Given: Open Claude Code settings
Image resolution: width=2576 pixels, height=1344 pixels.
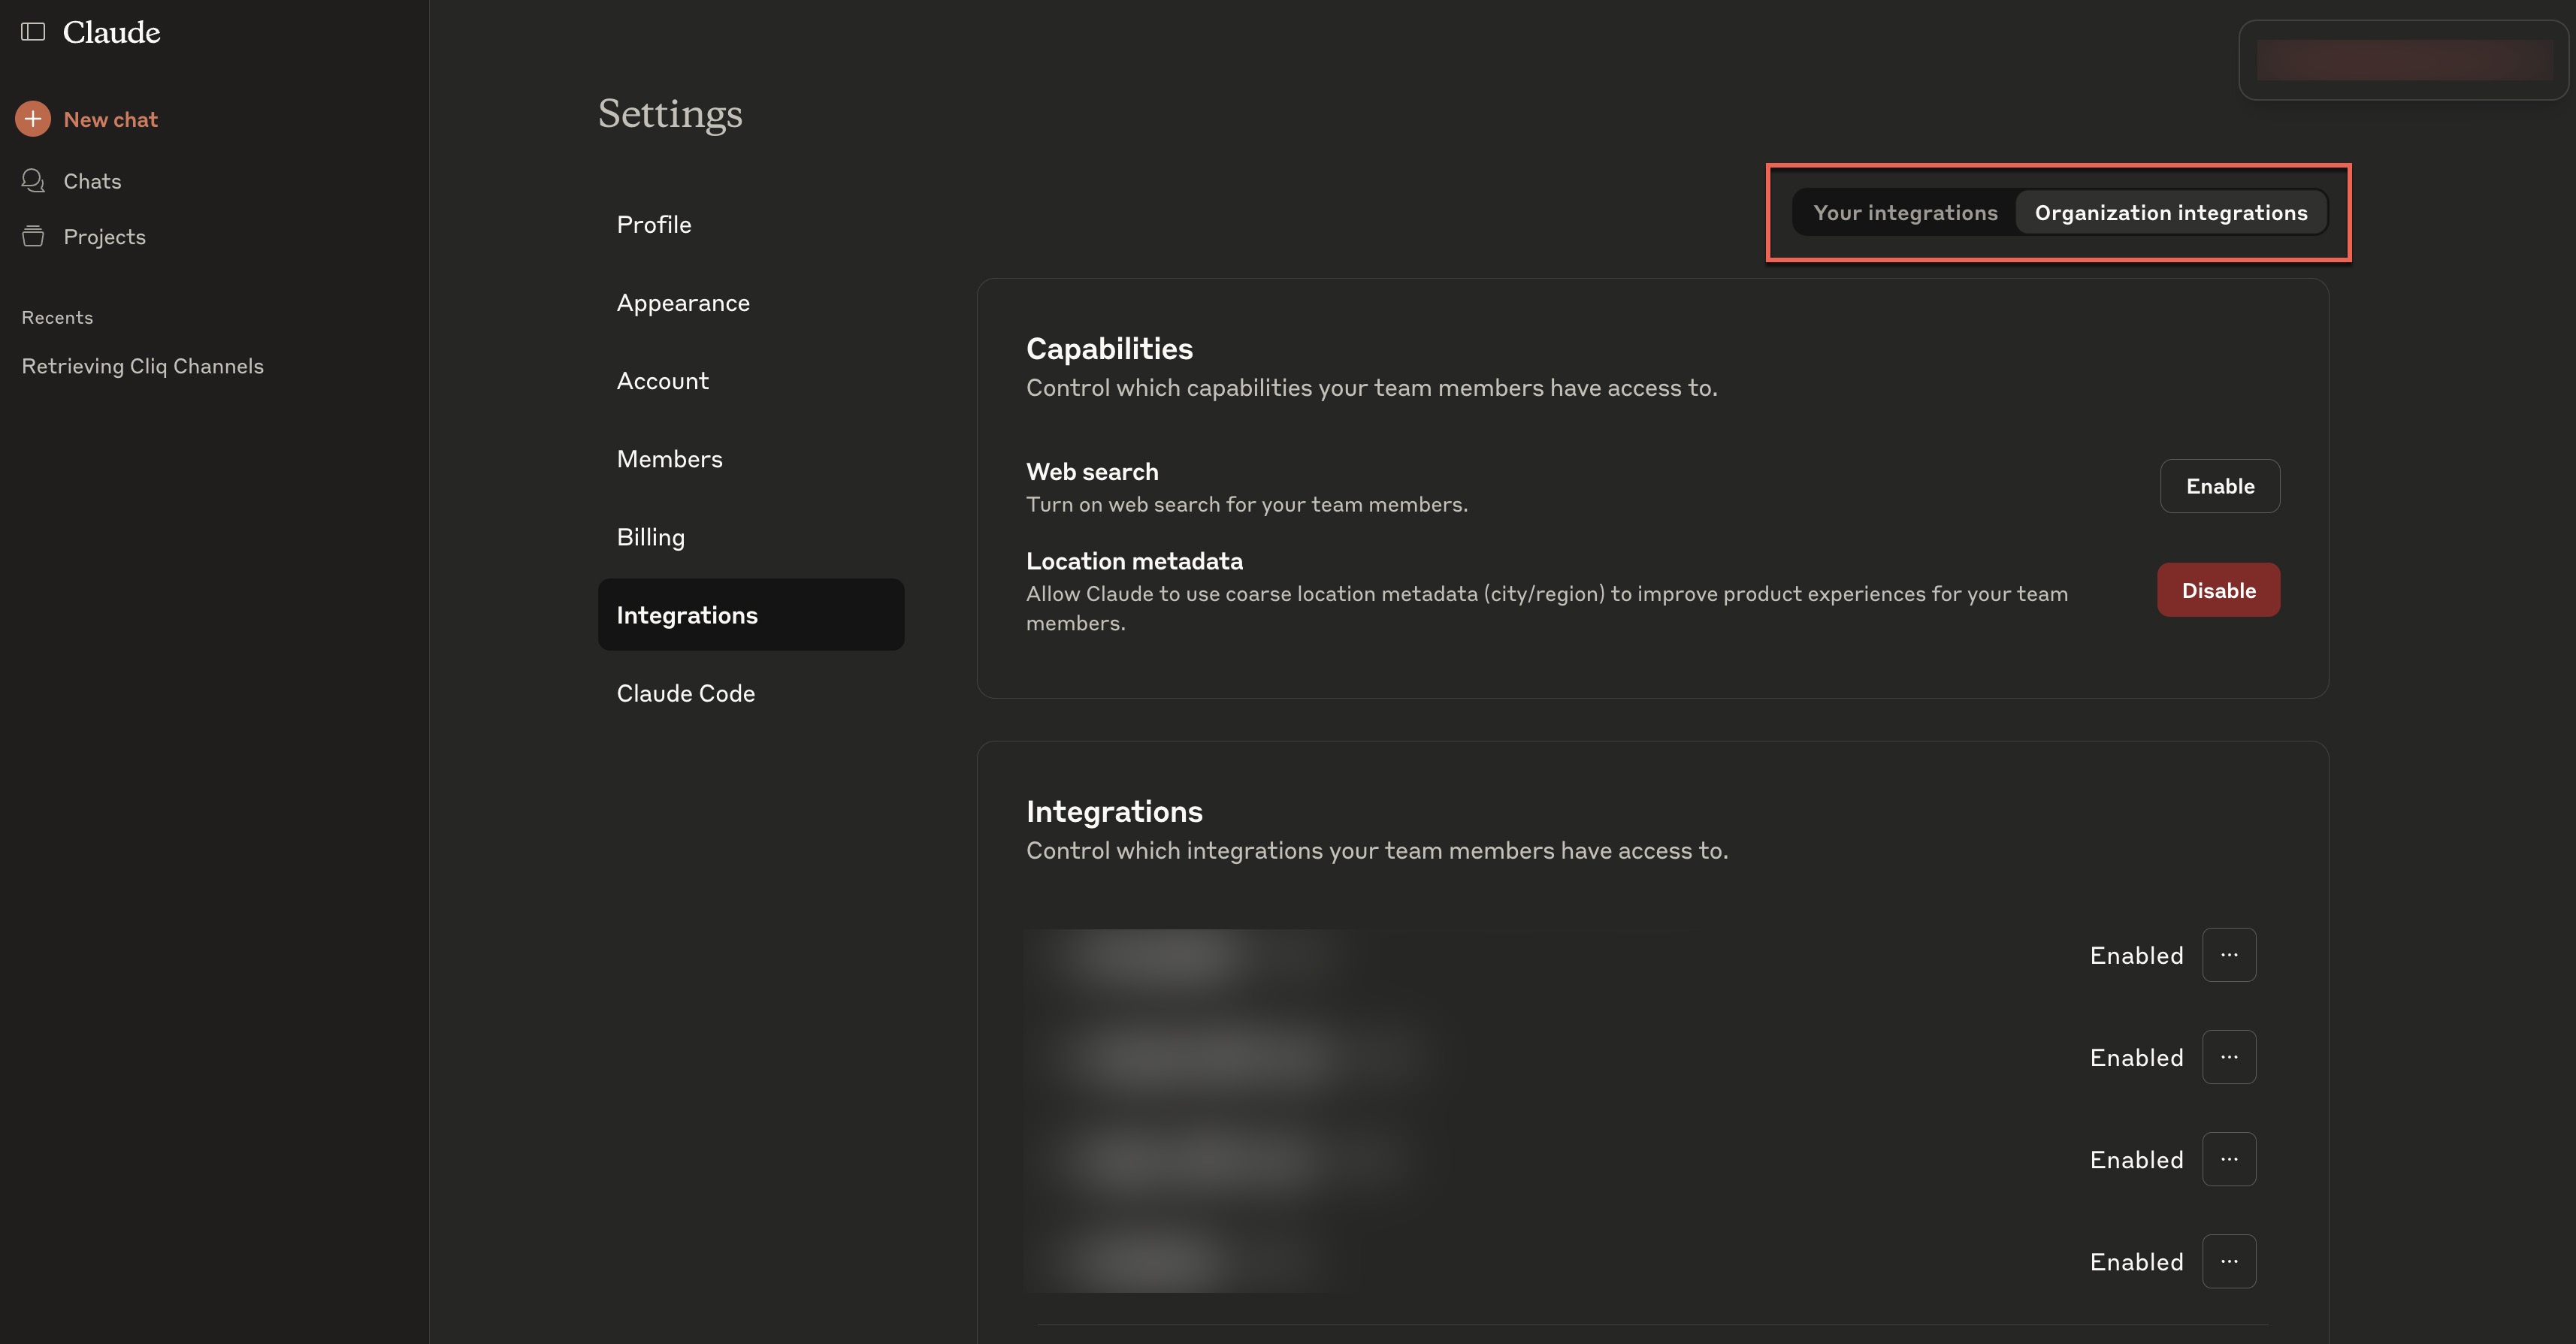Looking at the screenshot, I should pyautogui.click(x=685, y=693).
